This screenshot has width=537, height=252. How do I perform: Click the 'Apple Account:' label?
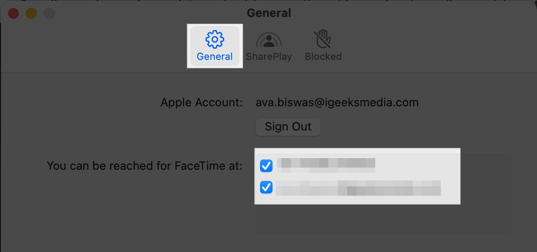pos(201,102)
